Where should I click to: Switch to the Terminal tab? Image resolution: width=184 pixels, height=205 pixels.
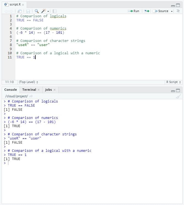[29, 90]
